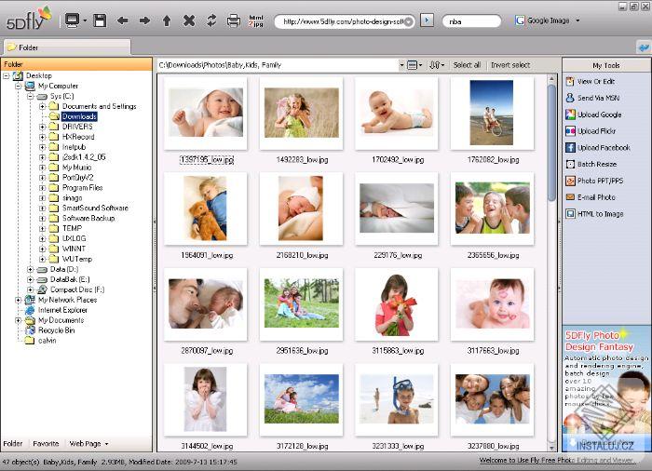Click the Up arrow toolbar icon

pyautogui.click(x=167, y=20)
